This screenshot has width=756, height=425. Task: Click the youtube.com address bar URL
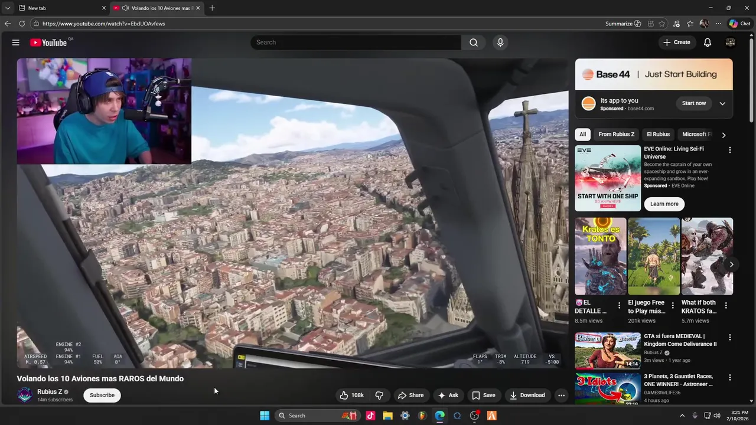click(103, 24)
